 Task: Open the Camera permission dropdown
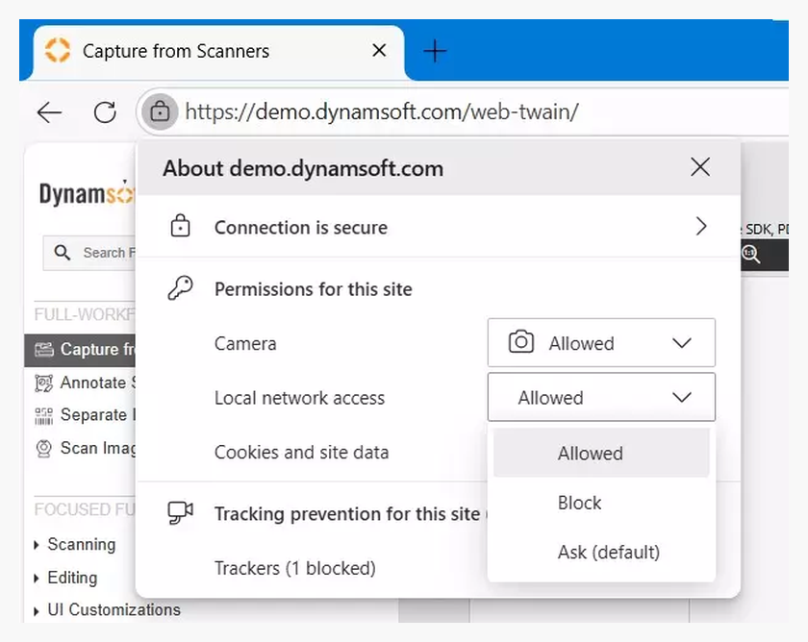601,343
